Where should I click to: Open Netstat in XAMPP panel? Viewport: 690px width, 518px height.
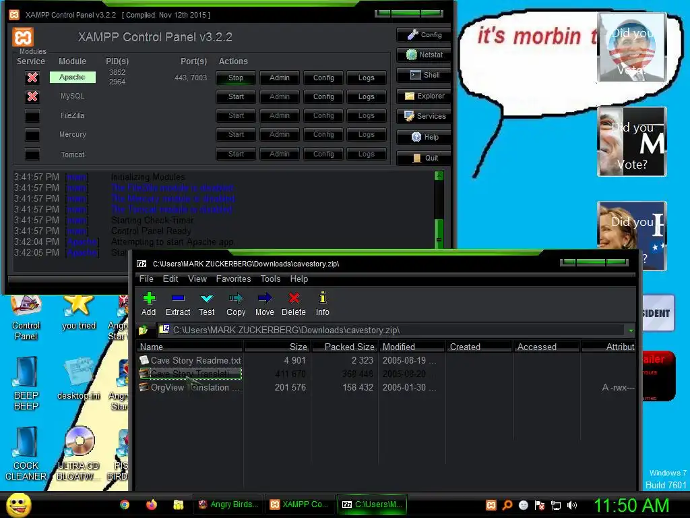[x=423, y=55]
